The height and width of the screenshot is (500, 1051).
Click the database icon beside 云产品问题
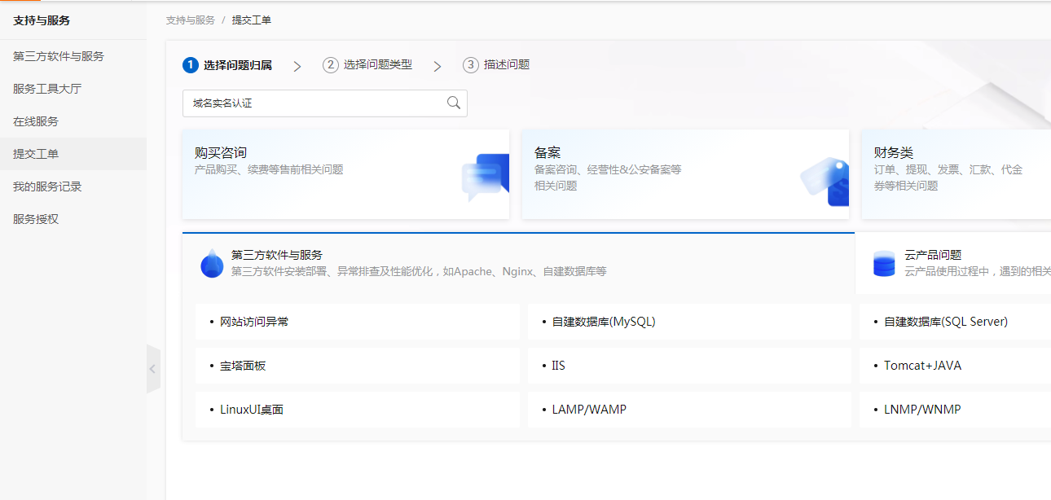pos(884,264)
